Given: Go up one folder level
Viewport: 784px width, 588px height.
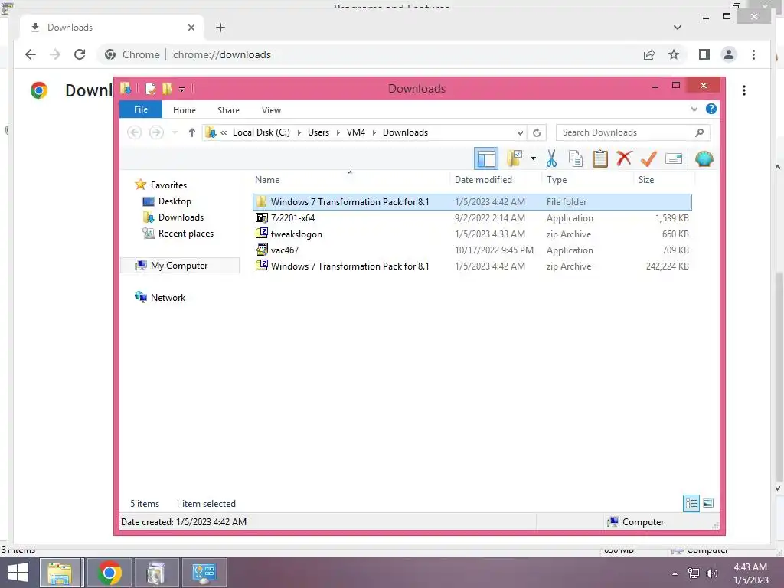Looking at the screenshot, I should [x=192, y=132].
